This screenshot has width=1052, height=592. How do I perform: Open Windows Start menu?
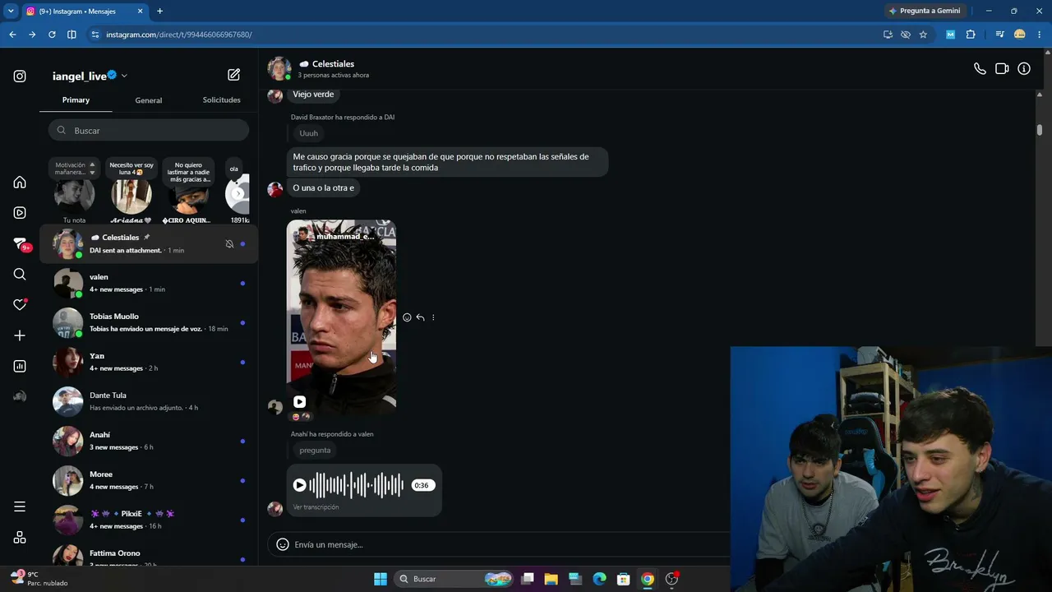pyautogui.click(x=381, y=579)
